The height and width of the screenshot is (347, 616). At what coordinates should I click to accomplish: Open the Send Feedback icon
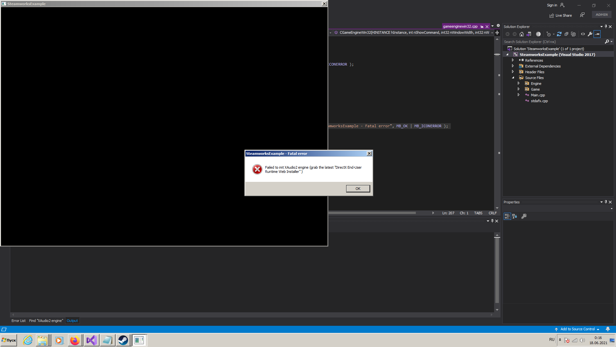582,15
